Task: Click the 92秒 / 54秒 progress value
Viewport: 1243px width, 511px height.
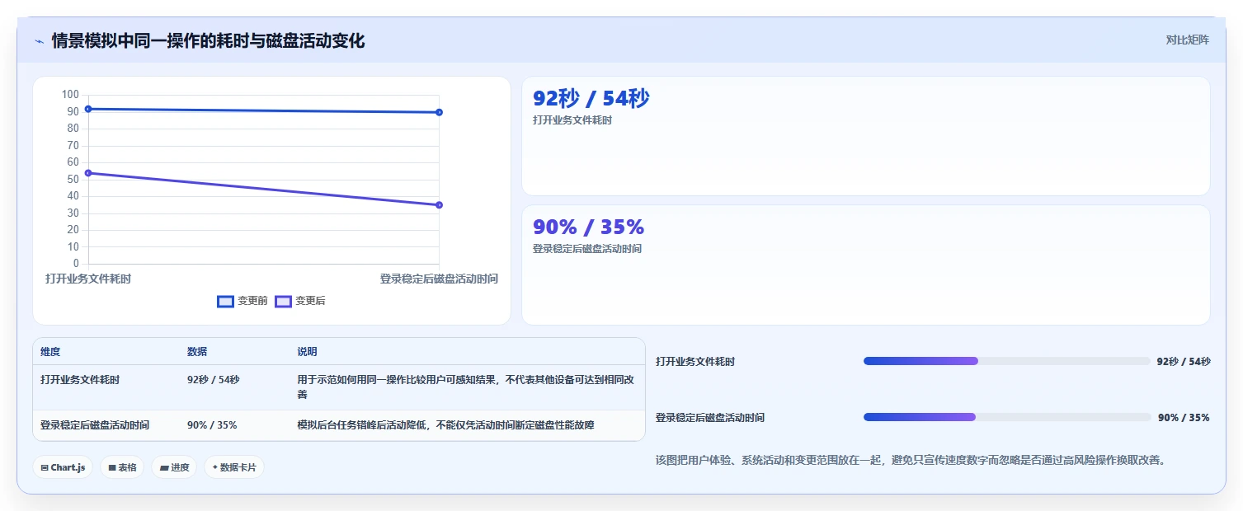Action: tap(1184, 362)
